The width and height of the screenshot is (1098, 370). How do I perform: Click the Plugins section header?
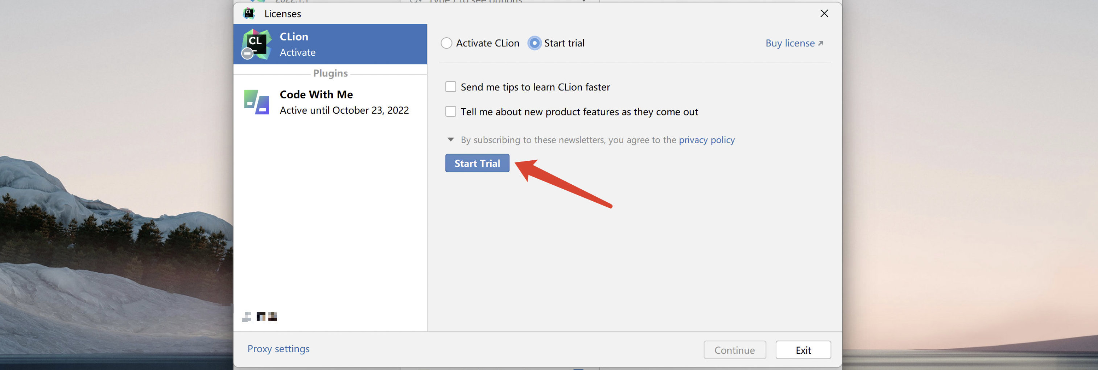click(330, 73)
